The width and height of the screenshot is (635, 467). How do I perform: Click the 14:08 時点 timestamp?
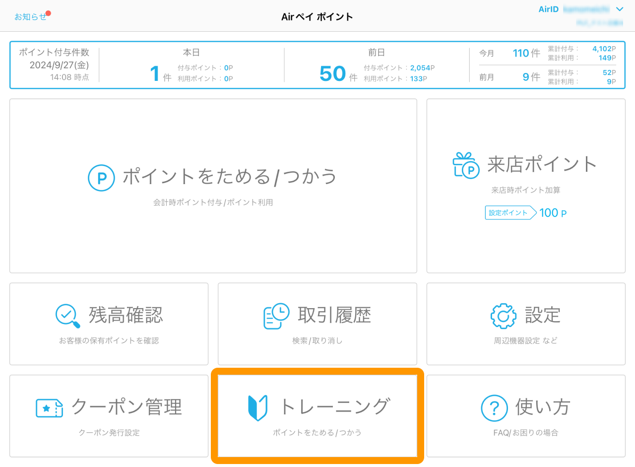[70, 77]
